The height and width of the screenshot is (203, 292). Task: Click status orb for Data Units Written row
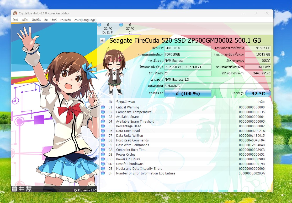point(103,135)
